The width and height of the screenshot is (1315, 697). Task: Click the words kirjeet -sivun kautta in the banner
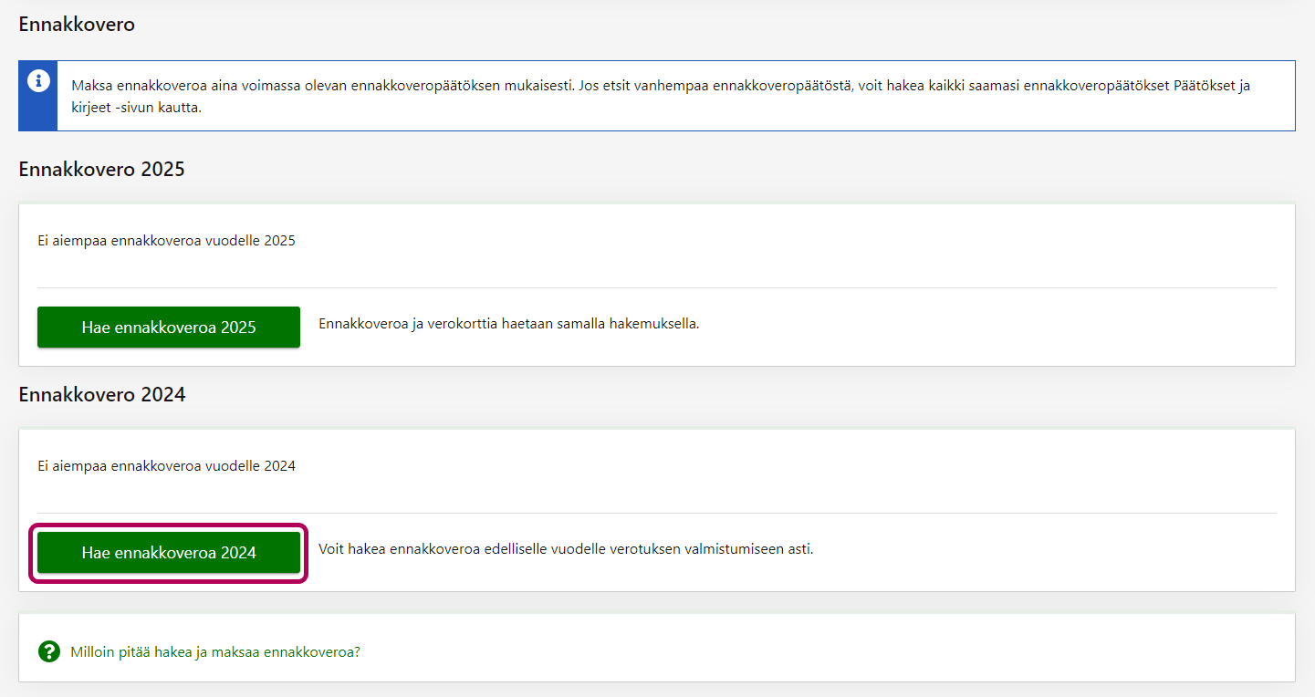[136, 108]
